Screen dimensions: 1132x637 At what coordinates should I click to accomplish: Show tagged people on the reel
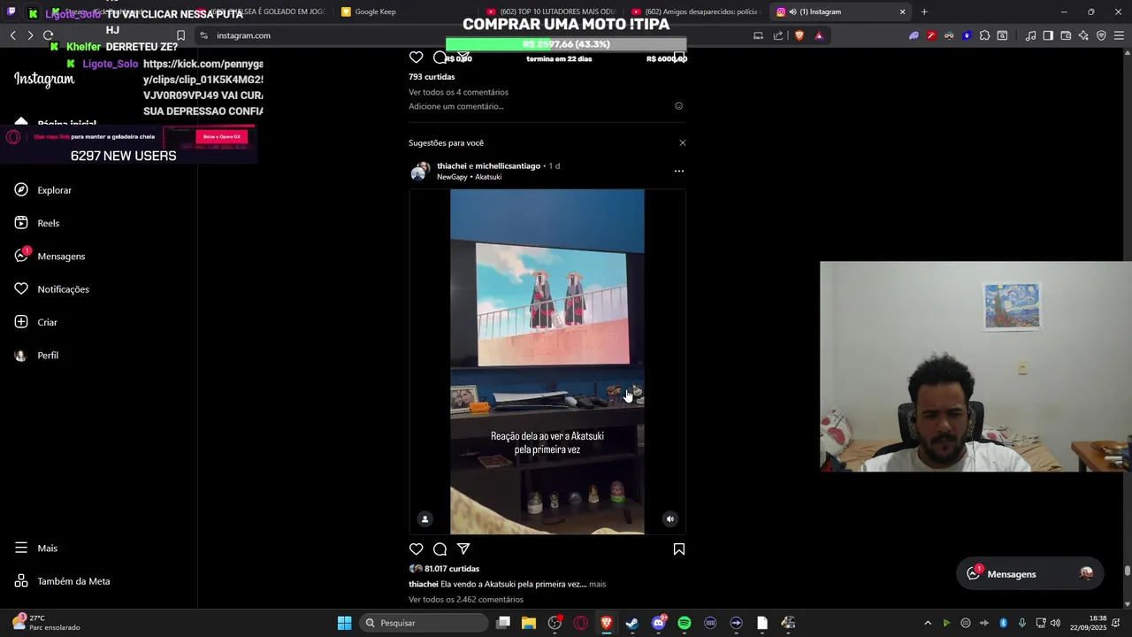(x=424, y=519)
